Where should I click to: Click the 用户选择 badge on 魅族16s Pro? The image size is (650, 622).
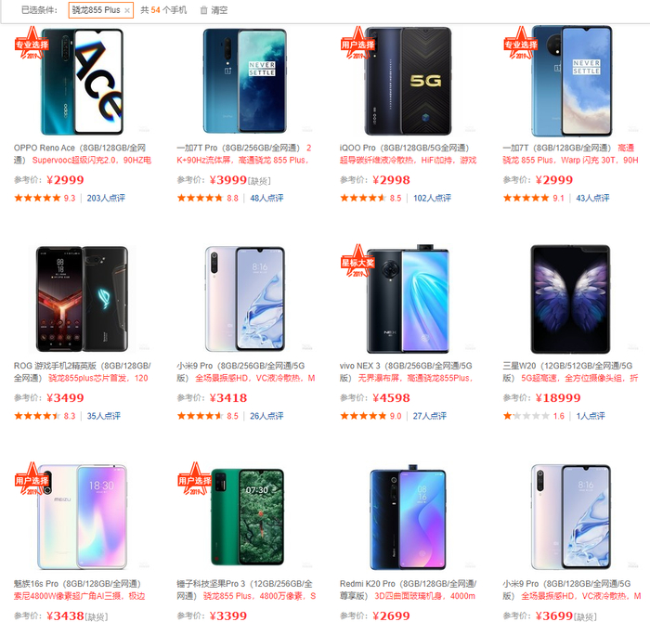point(32,479)
